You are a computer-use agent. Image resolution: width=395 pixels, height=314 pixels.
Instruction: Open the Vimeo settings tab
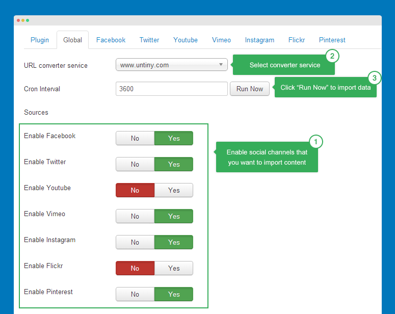pos(221,40)
